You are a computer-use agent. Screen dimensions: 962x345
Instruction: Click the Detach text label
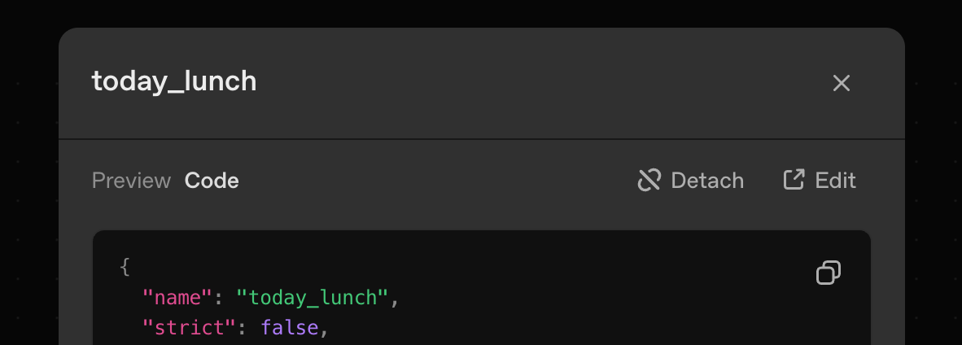[707, 181]
